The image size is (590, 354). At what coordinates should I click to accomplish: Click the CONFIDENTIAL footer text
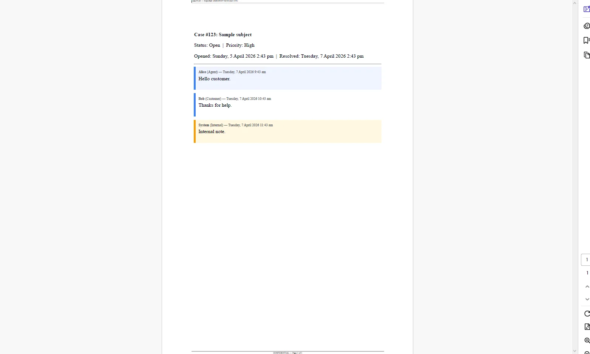pos(288,352)
